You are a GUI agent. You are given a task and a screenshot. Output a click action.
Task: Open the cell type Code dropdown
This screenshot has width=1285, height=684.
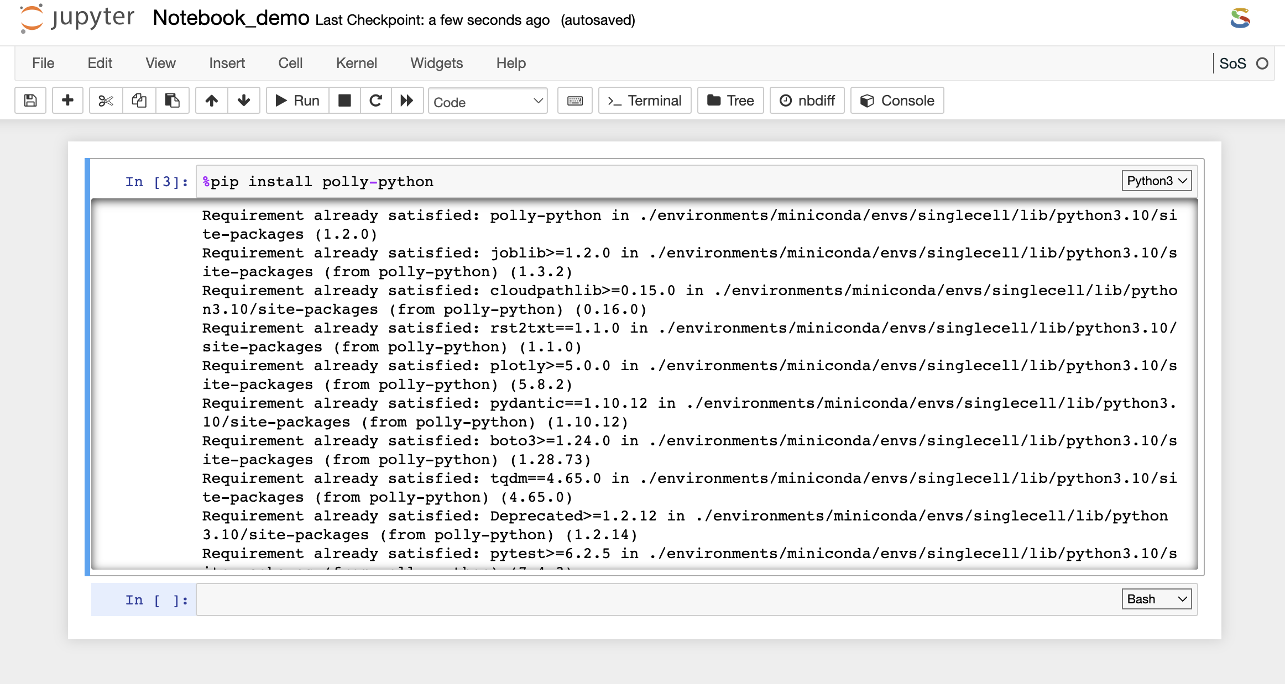click(x=488, y=102)
